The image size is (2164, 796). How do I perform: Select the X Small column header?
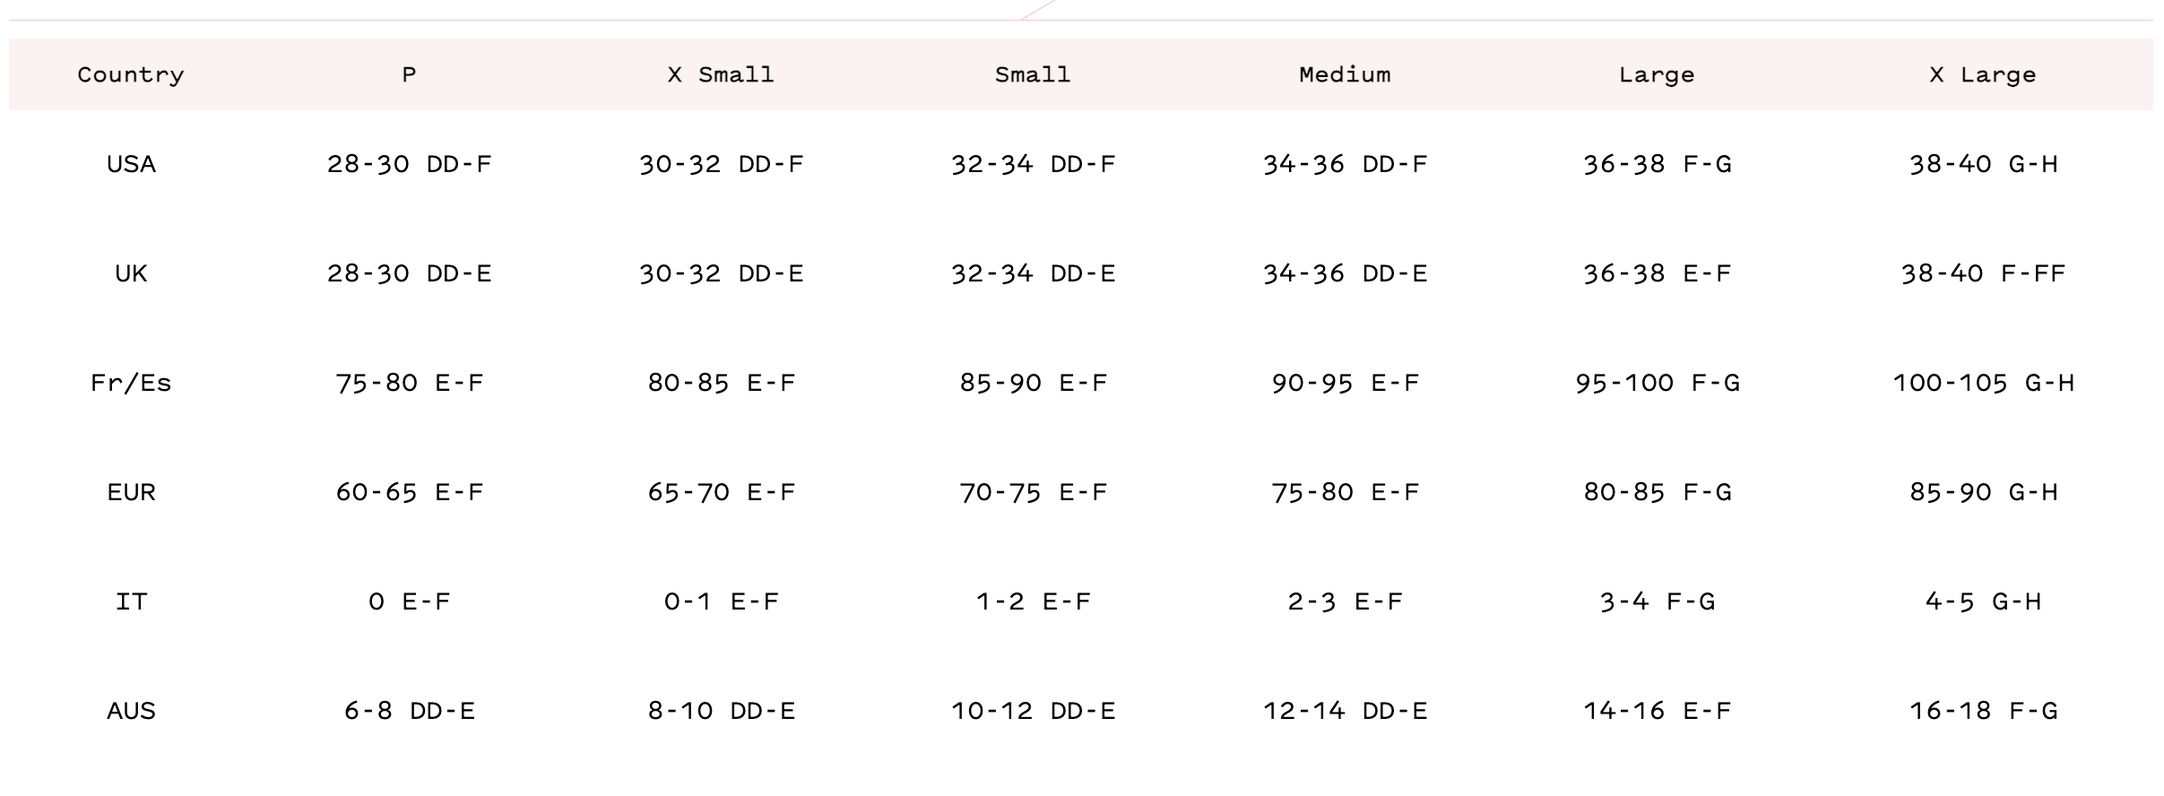721,74
